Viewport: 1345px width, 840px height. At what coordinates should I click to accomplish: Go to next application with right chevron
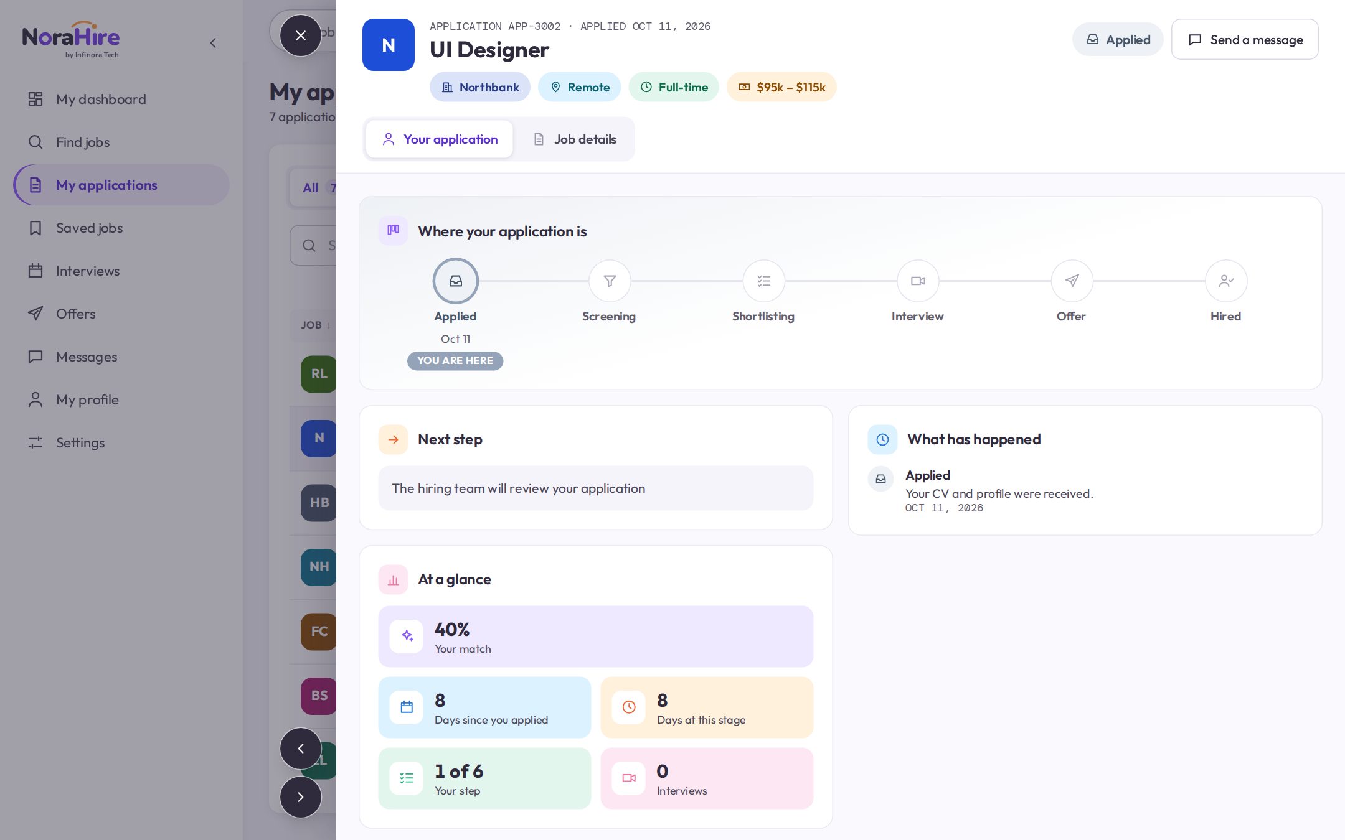coord(300,797)
